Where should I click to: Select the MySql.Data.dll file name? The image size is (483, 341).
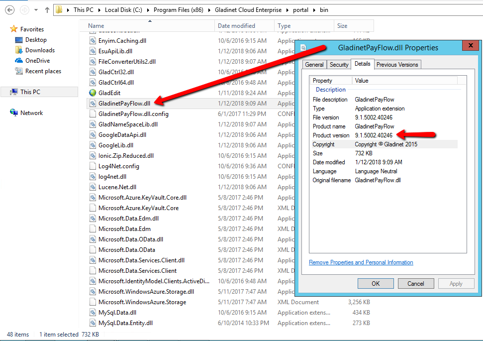click(x=117, y=313)
